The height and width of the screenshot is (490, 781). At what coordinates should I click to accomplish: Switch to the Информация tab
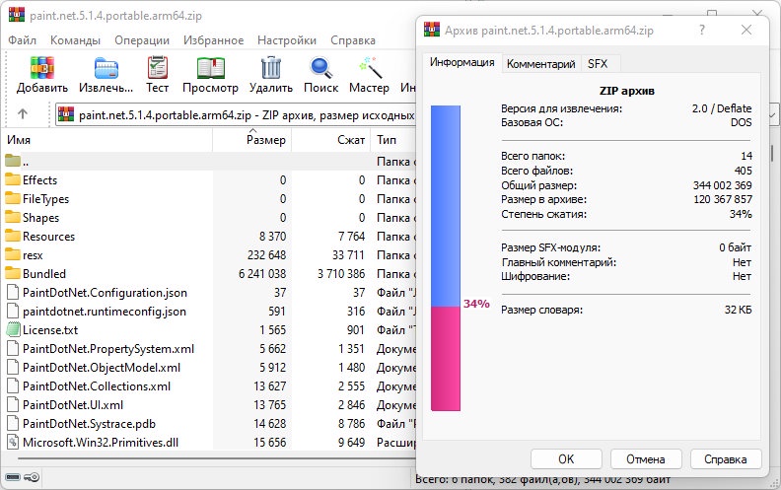click(x=461, y=62)
